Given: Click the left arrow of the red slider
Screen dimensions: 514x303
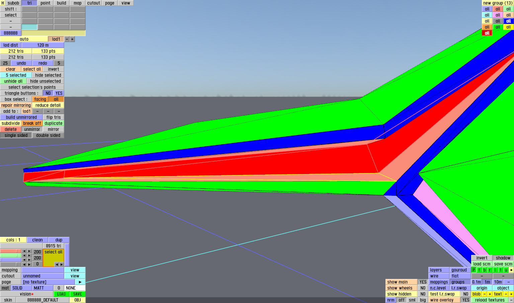Looking at the screenshot, I should tap(24, 251).
